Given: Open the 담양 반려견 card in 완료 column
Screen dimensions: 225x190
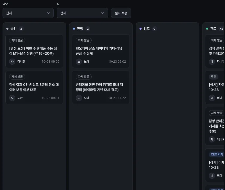Looking at the screenshot, I should (215, 126).
